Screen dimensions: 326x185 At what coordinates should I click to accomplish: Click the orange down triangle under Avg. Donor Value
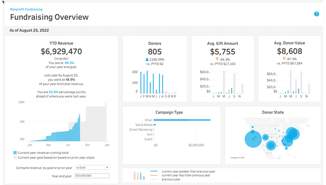click(284, 59)
